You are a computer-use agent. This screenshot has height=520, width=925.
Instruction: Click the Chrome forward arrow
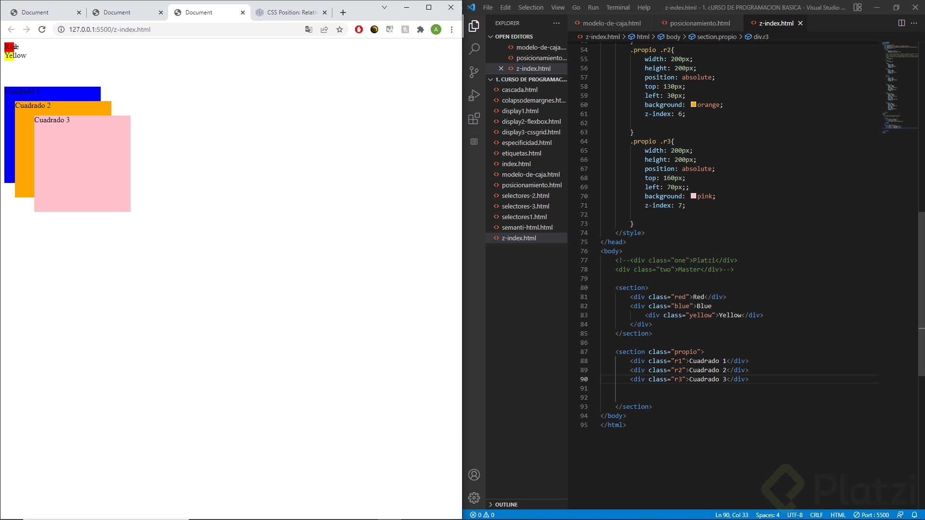pos(26,29)
